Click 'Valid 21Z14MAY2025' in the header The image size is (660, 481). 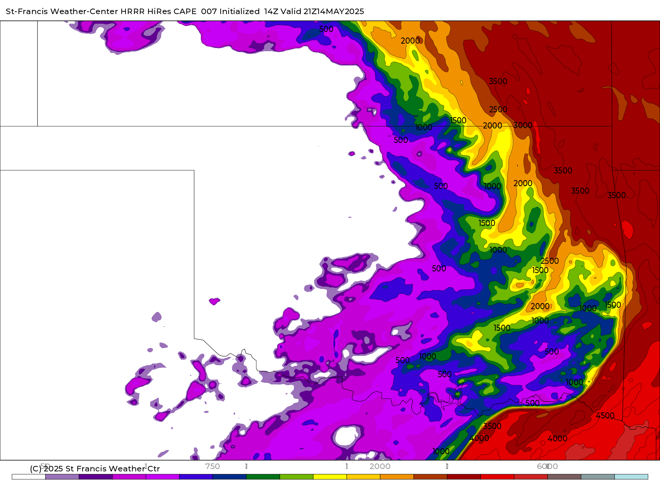[322, 11]
